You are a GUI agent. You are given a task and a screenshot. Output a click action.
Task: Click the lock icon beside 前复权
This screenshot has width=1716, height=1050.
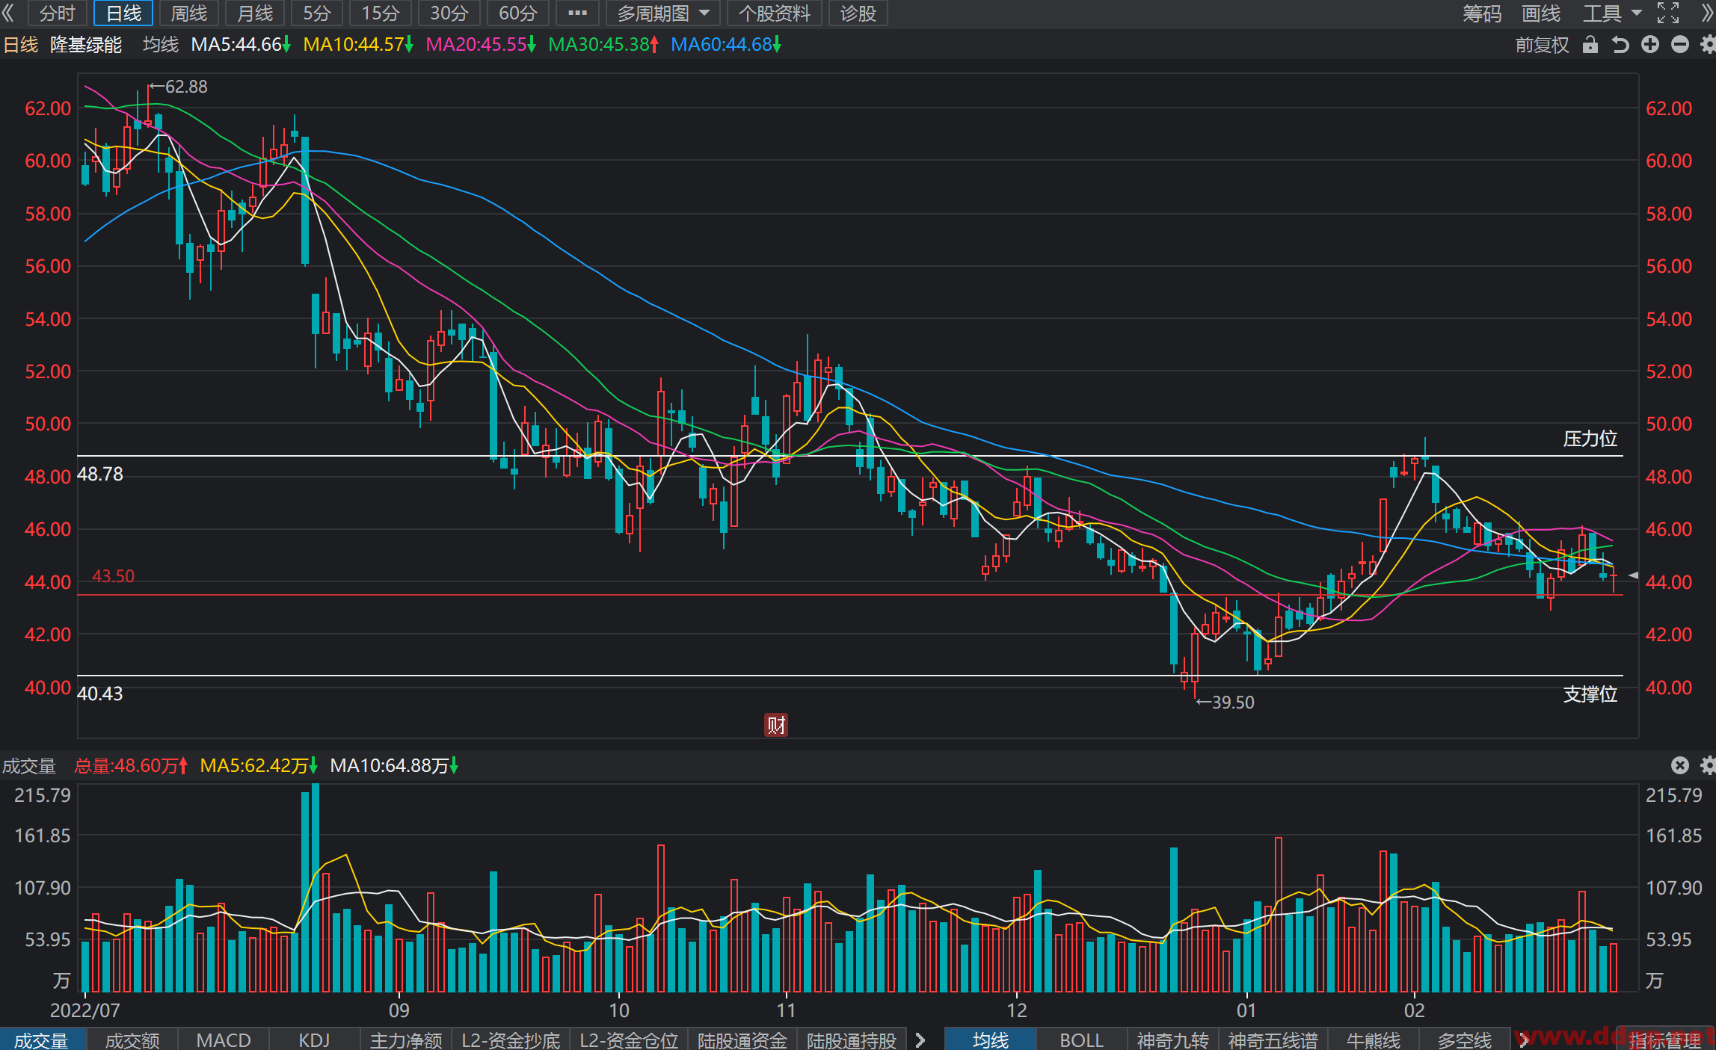[x=1590, y=45]
